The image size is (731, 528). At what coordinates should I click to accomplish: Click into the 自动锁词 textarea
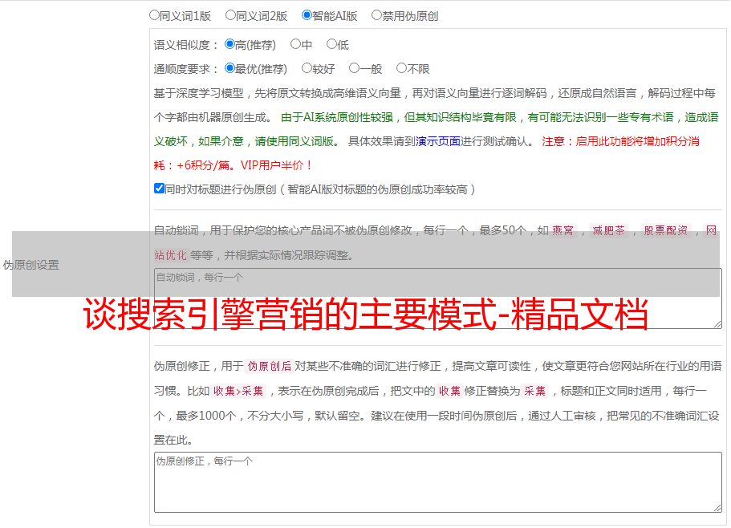point(438,299)
